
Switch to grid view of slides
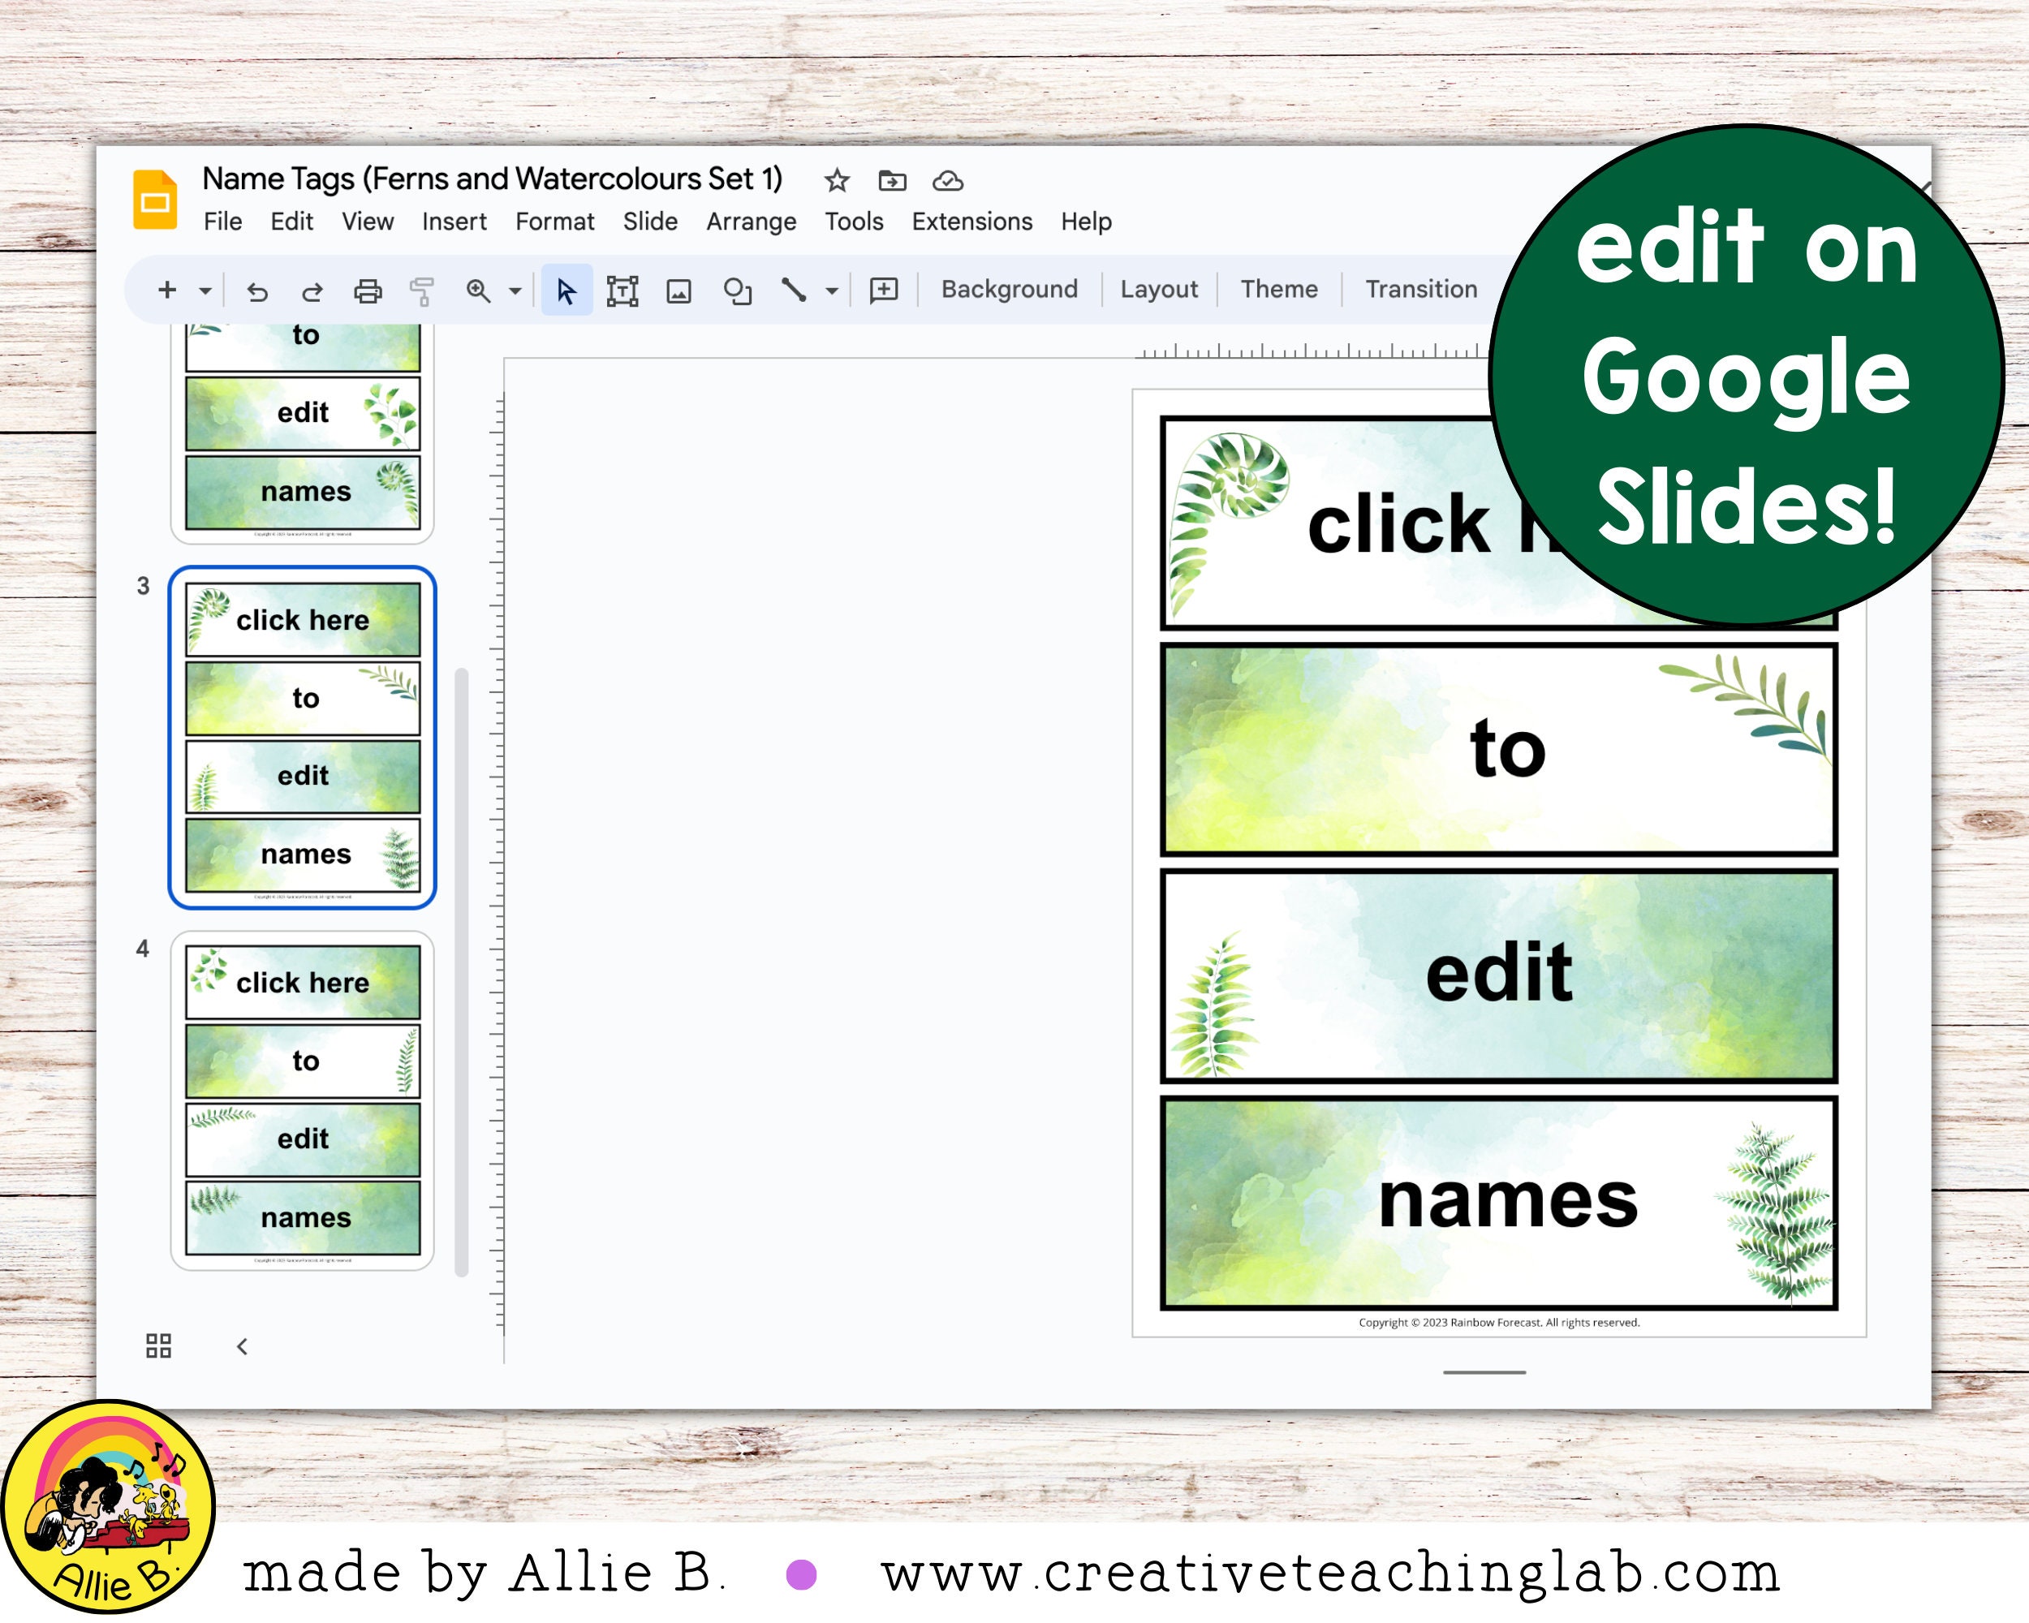pos(158,1347)
